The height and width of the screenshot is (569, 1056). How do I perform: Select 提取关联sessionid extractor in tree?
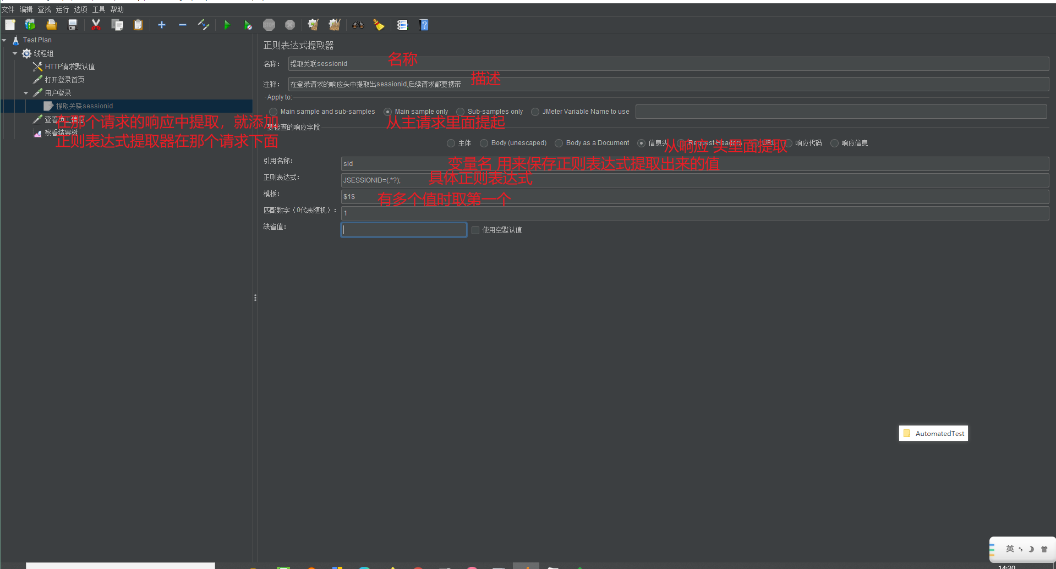[x=84, y=106]
